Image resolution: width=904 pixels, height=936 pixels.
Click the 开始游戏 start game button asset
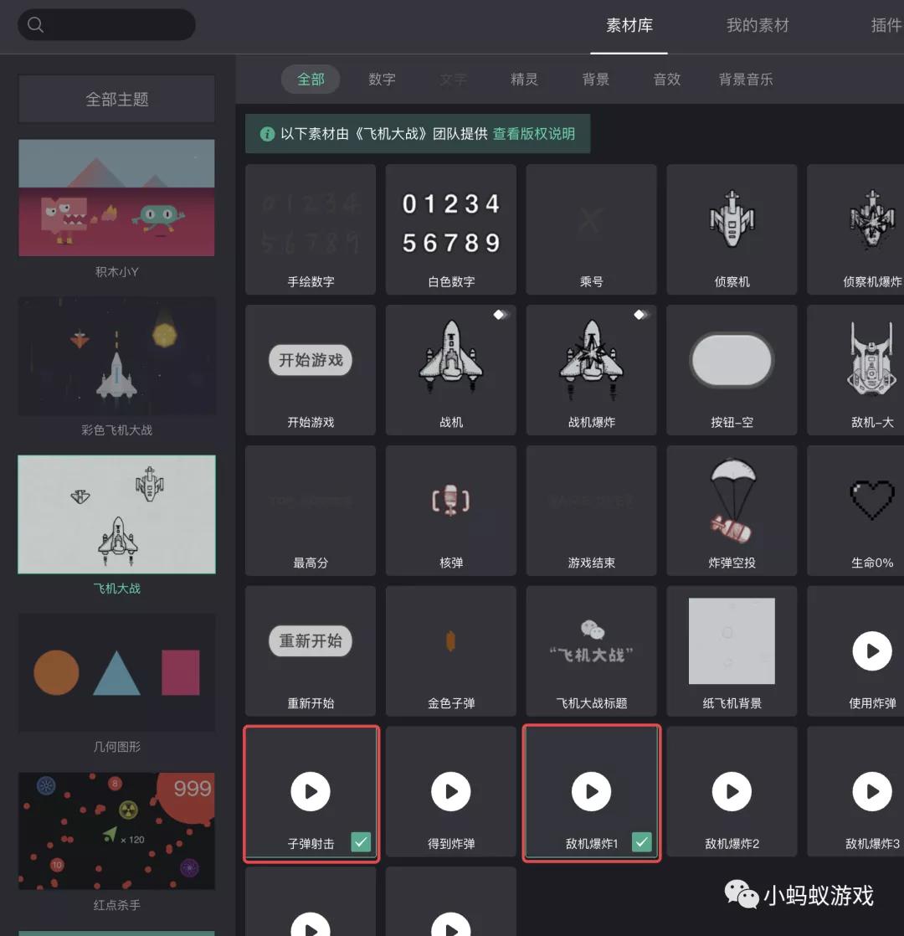coord(310,360)
